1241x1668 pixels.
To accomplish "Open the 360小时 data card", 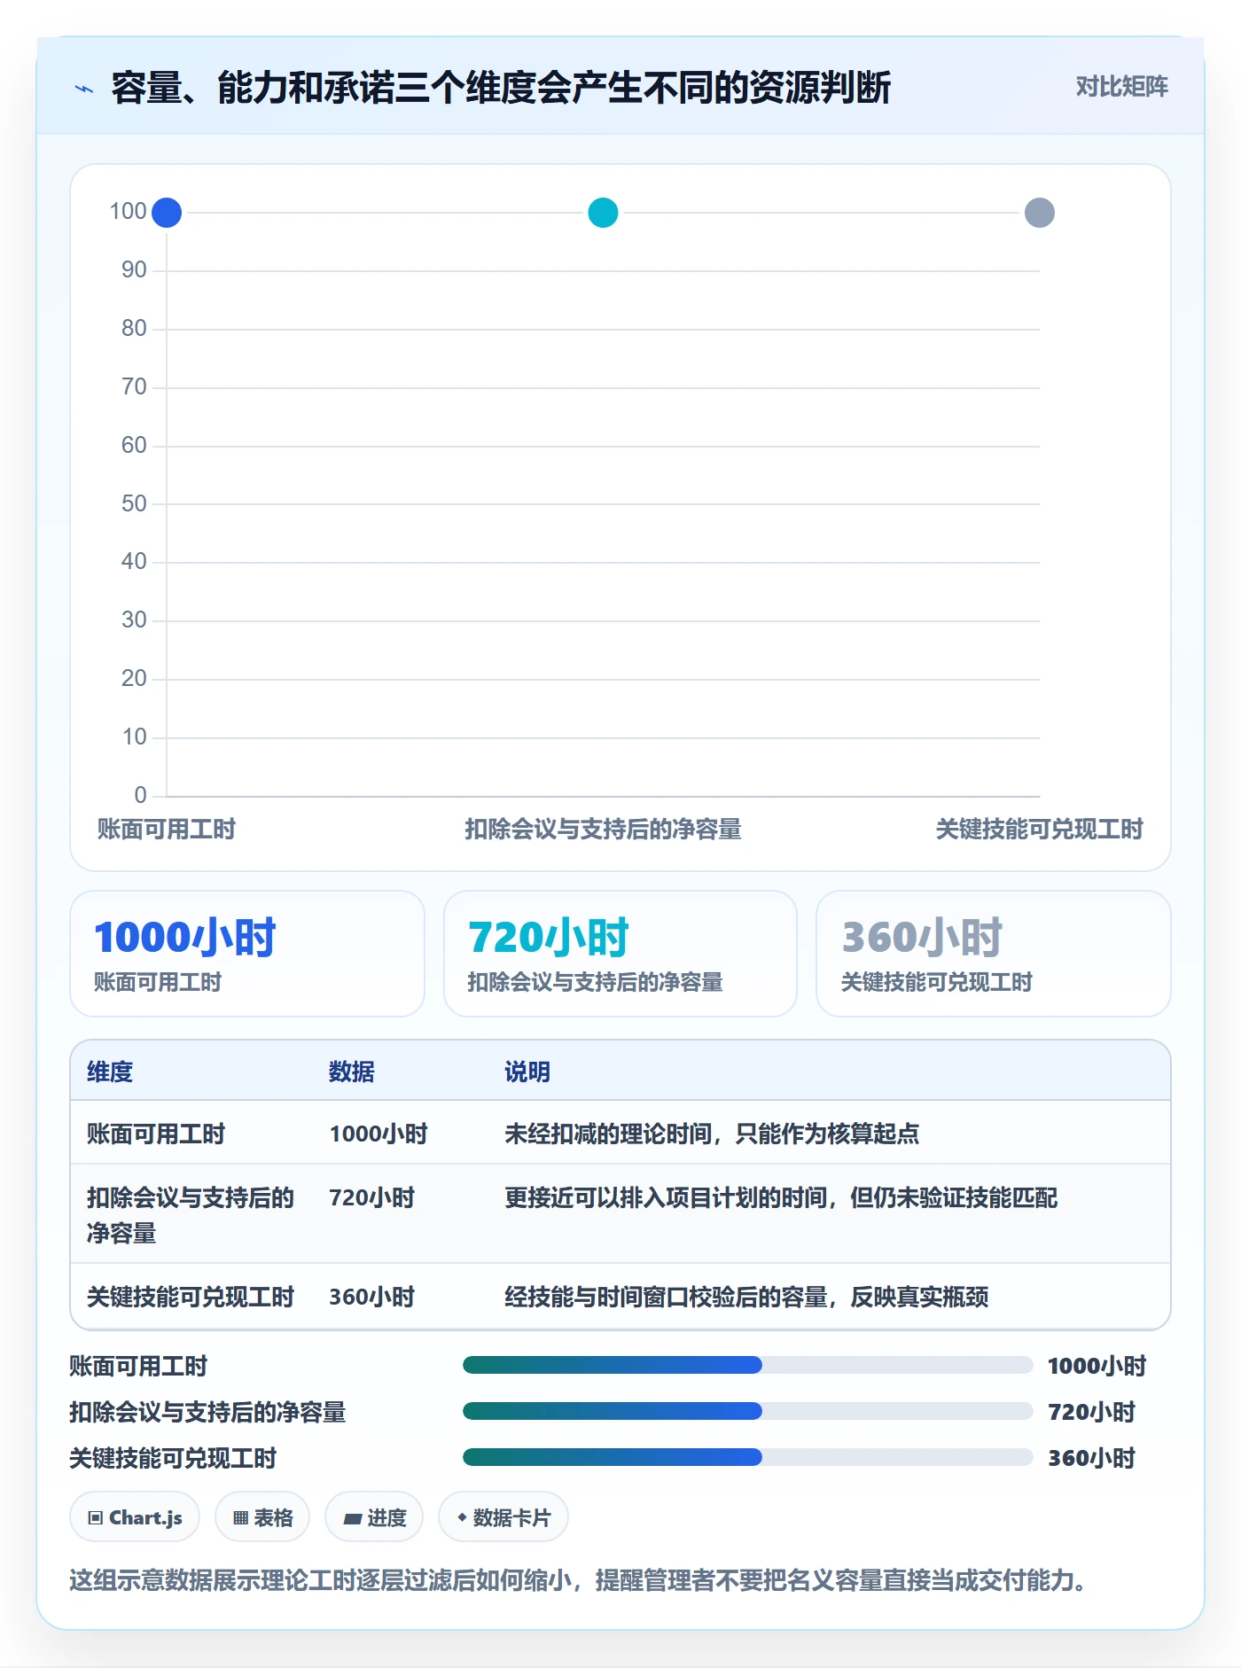I will tap(993, 954).
